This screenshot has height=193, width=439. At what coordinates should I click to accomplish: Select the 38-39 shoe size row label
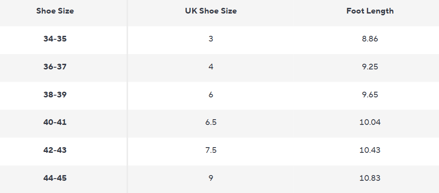point(55,94)
